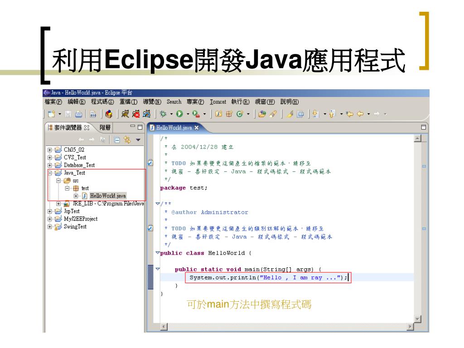Click the External Tools run icon

[x=196, y=114]
